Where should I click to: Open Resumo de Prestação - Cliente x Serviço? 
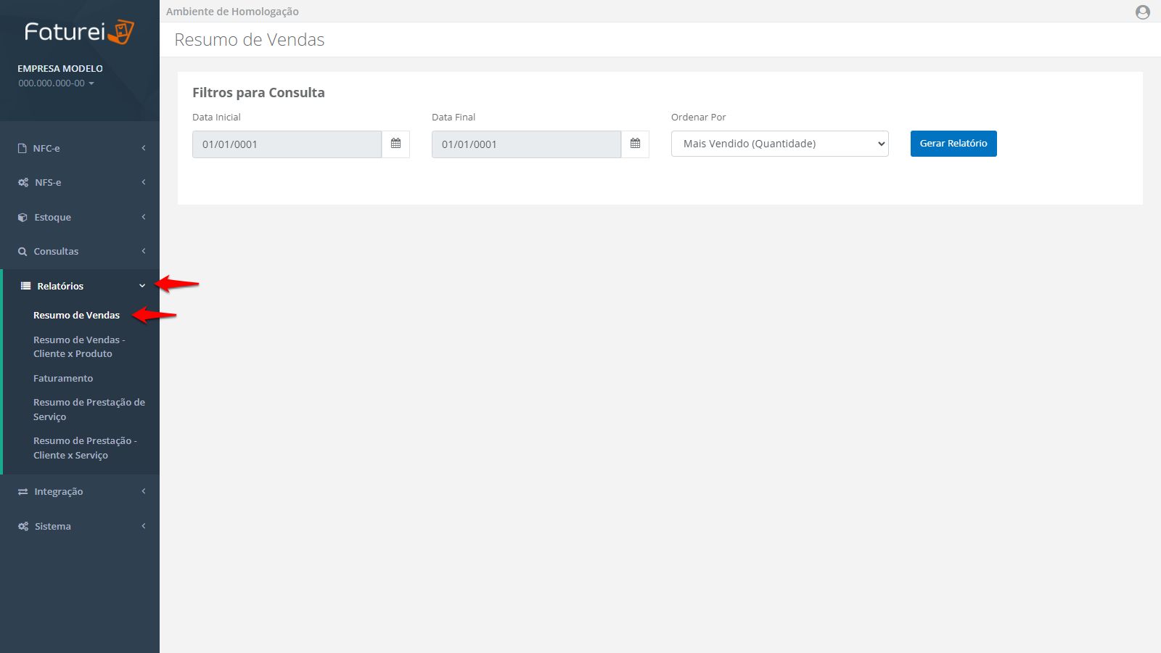pos(85,448)
